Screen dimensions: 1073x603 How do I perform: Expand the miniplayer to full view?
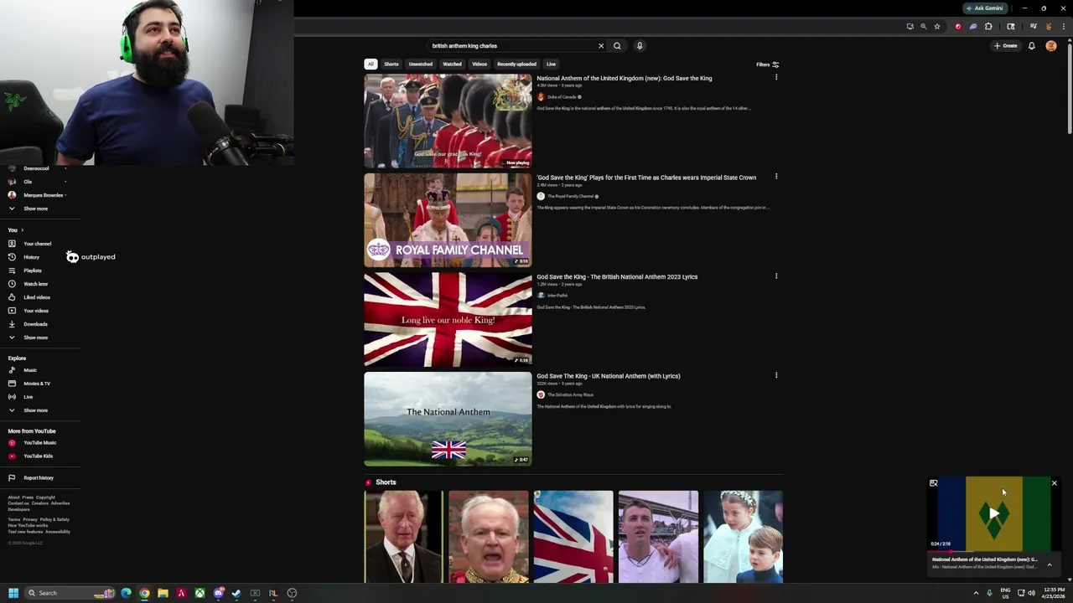click(933, 483)
